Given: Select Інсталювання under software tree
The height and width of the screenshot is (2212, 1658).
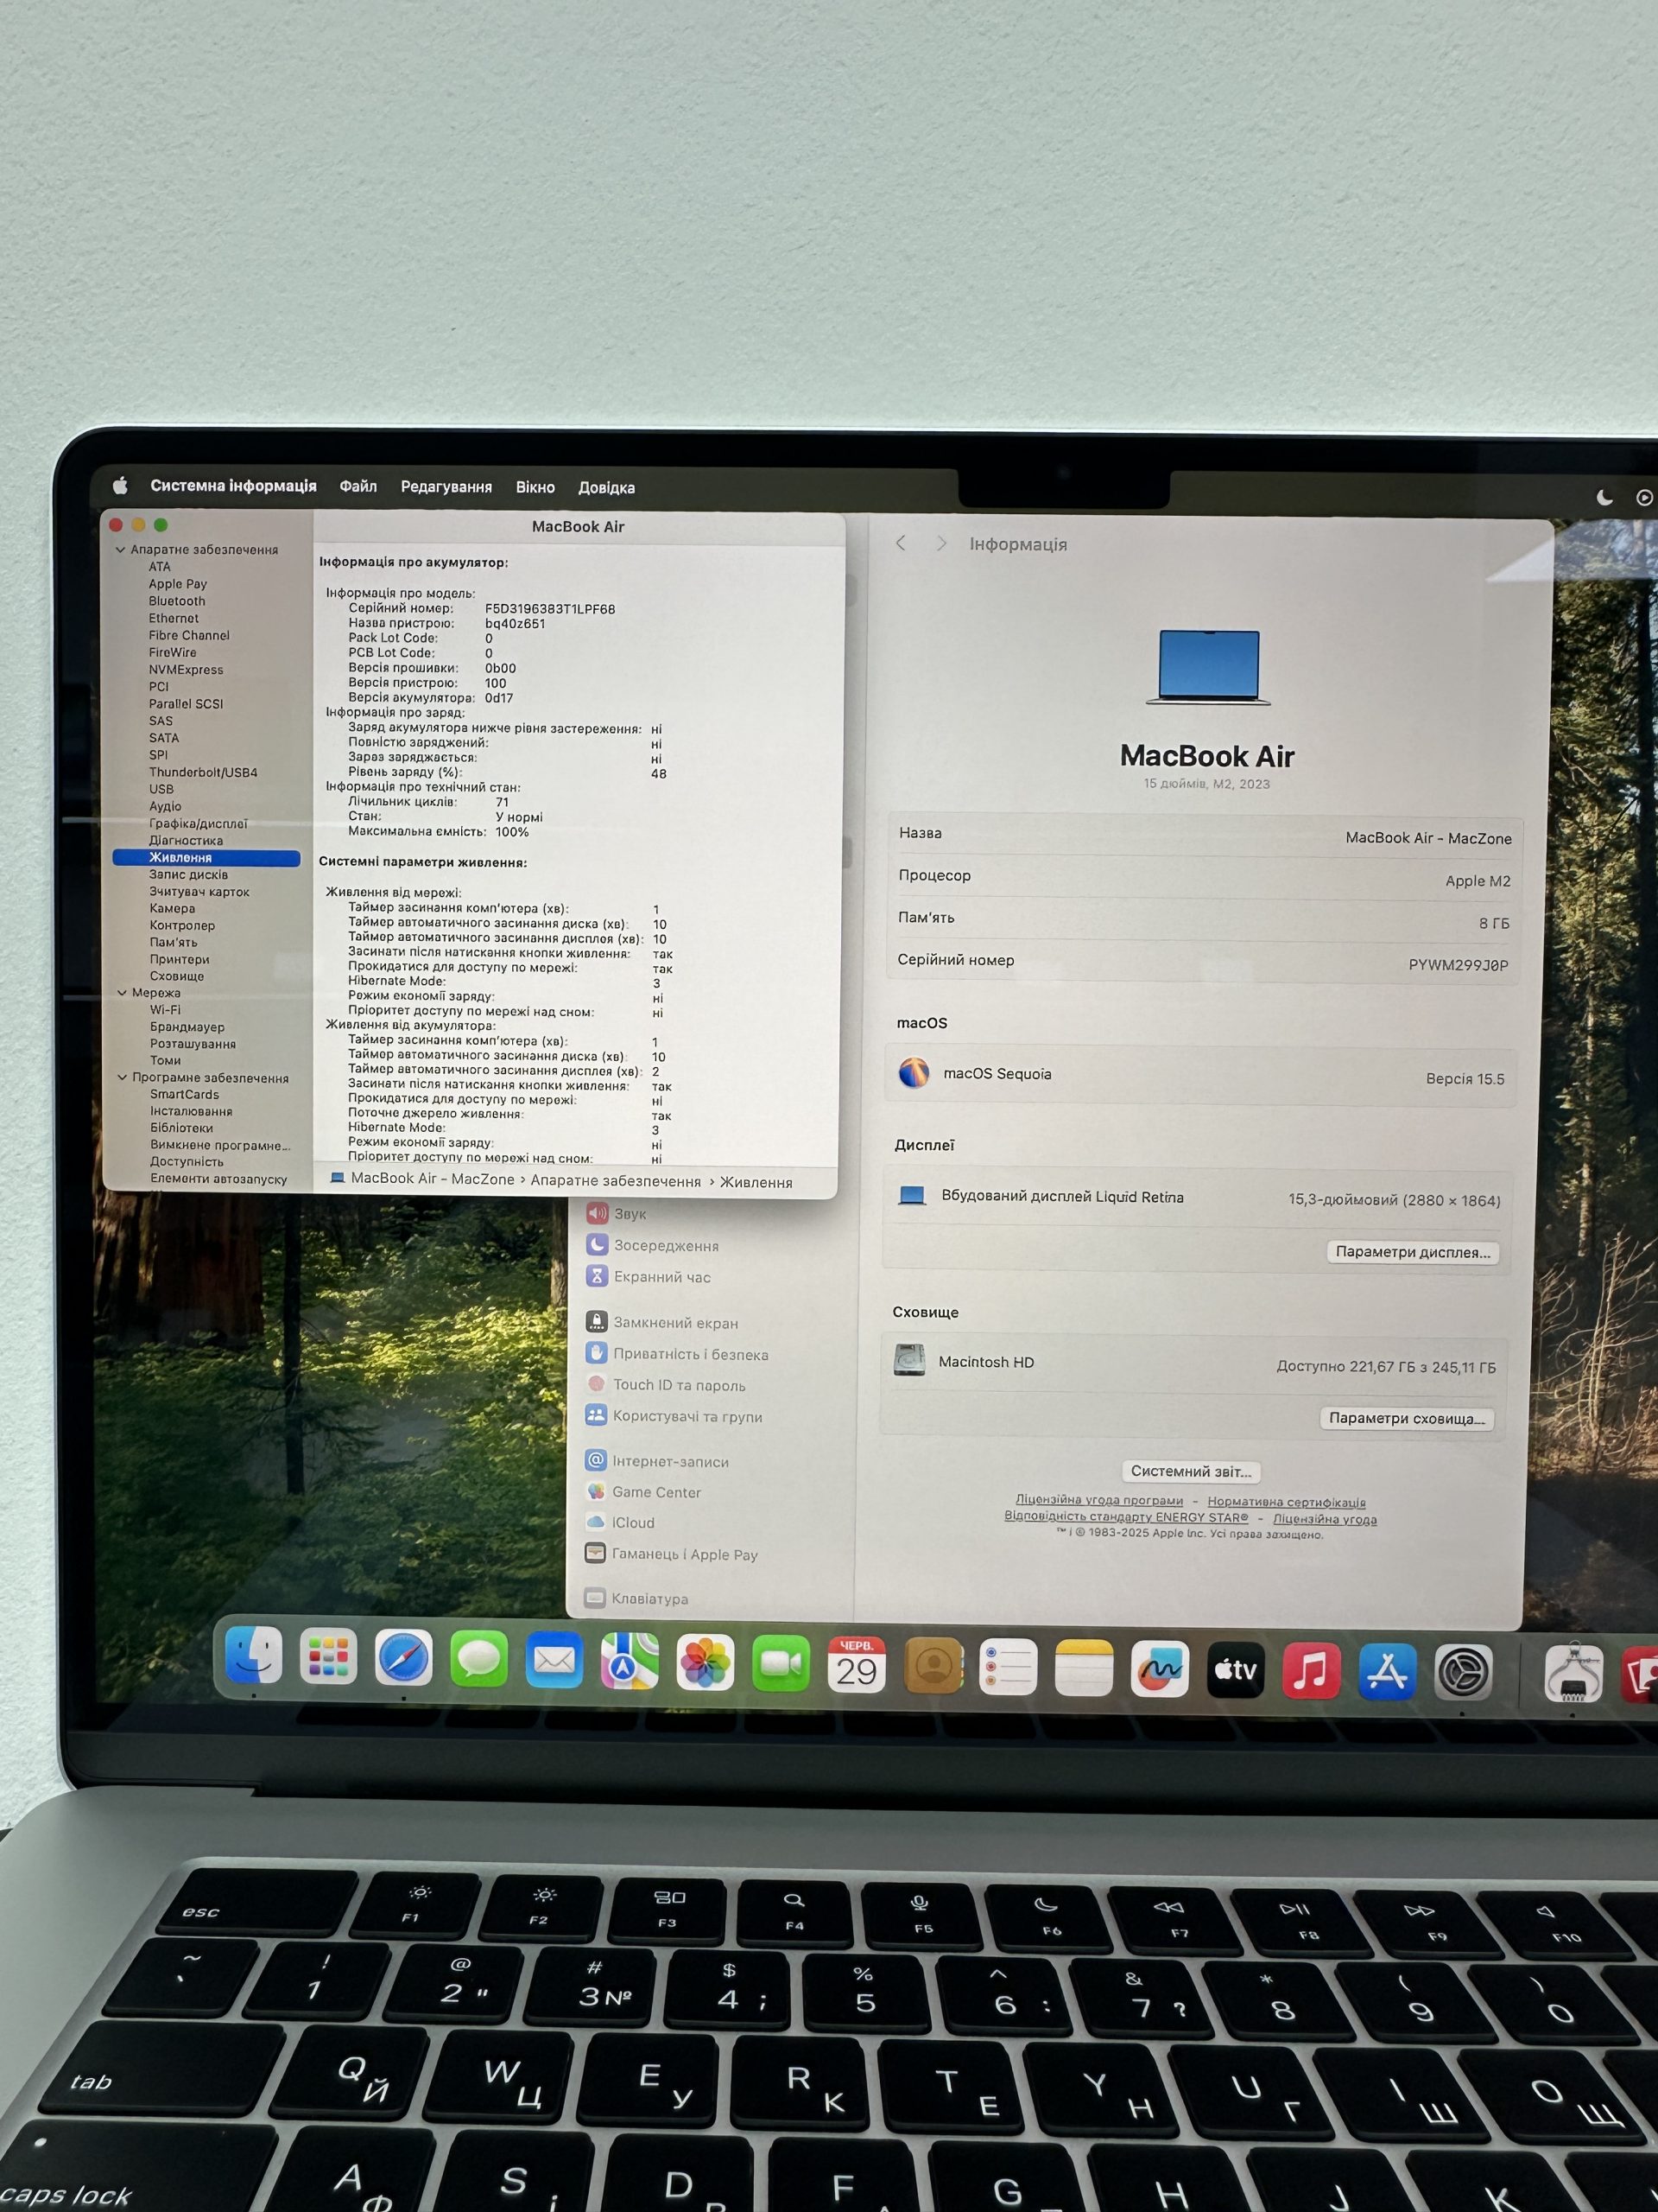Looking at the screenshot, I should pos(191,1111).
